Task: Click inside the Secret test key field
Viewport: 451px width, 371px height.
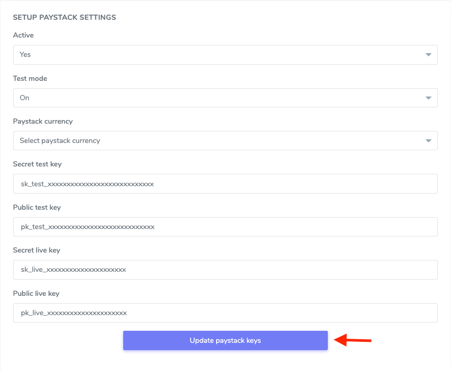Action: tap(225, 184)
